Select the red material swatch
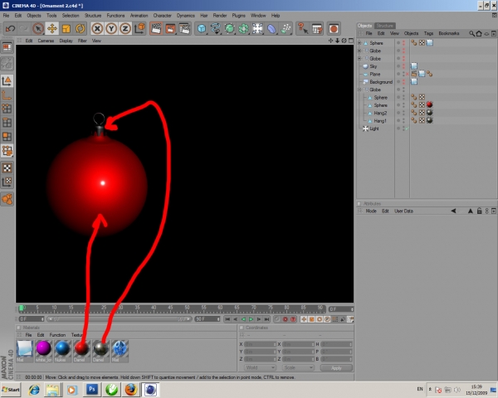The width and height of the screenshot is (498, 398). point(81,348)
